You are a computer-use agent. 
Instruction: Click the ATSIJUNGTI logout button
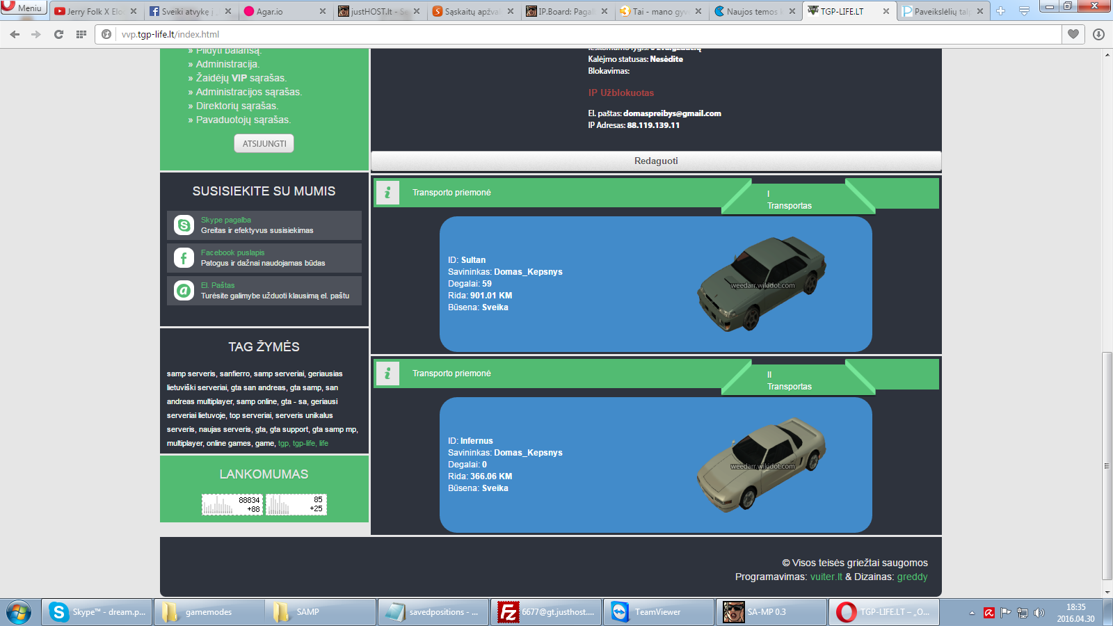coord(264,143)
